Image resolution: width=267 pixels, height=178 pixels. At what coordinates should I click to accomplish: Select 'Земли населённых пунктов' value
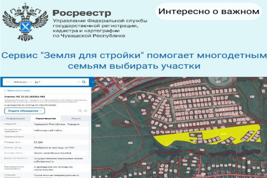point(53,153)
